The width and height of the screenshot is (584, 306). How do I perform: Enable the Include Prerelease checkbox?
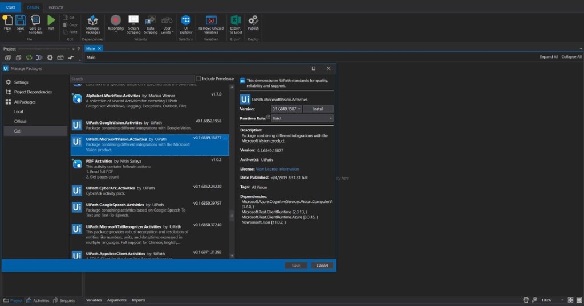(198, 78)
